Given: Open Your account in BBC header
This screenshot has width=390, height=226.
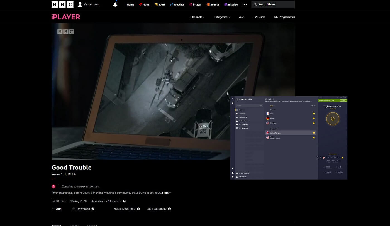Looking at the screenshot, I should click(x=89, y=4).
